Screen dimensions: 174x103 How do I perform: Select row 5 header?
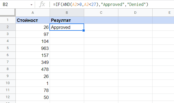[x=8, y=48]
